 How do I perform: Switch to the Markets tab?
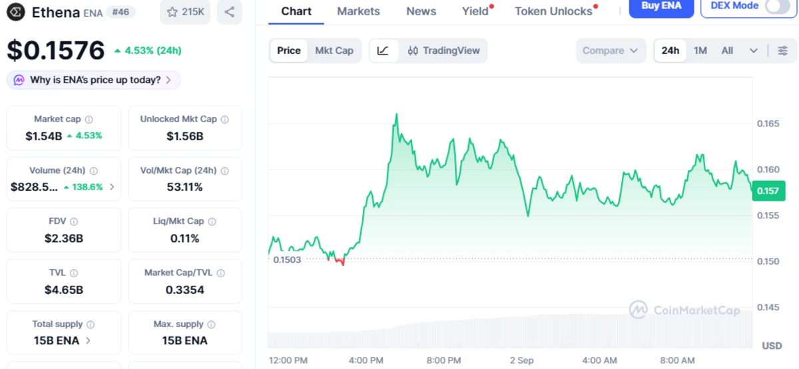pos(358,11)
